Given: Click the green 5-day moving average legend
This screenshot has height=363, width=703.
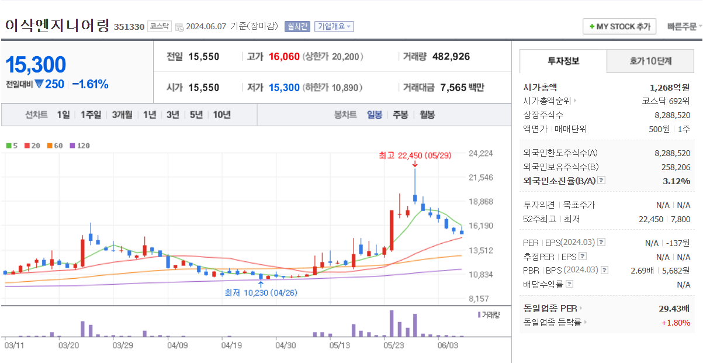Looking at the screenshot, I should click(12, 146).
